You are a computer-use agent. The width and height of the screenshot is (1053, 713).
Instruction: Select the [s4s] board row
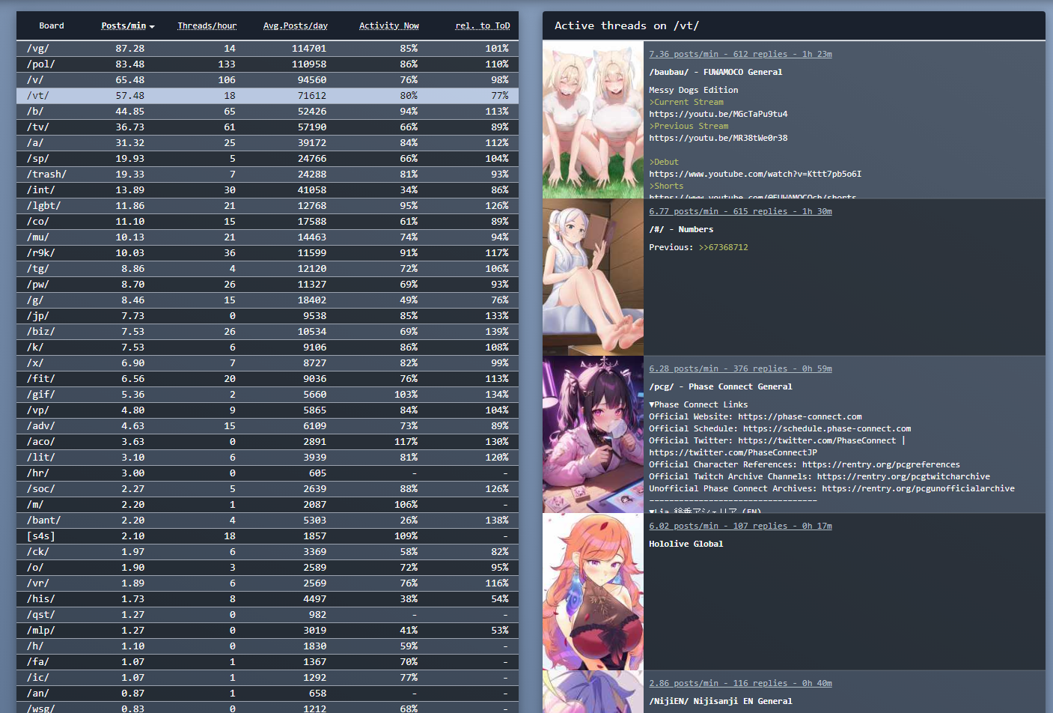tap(267, 536)
